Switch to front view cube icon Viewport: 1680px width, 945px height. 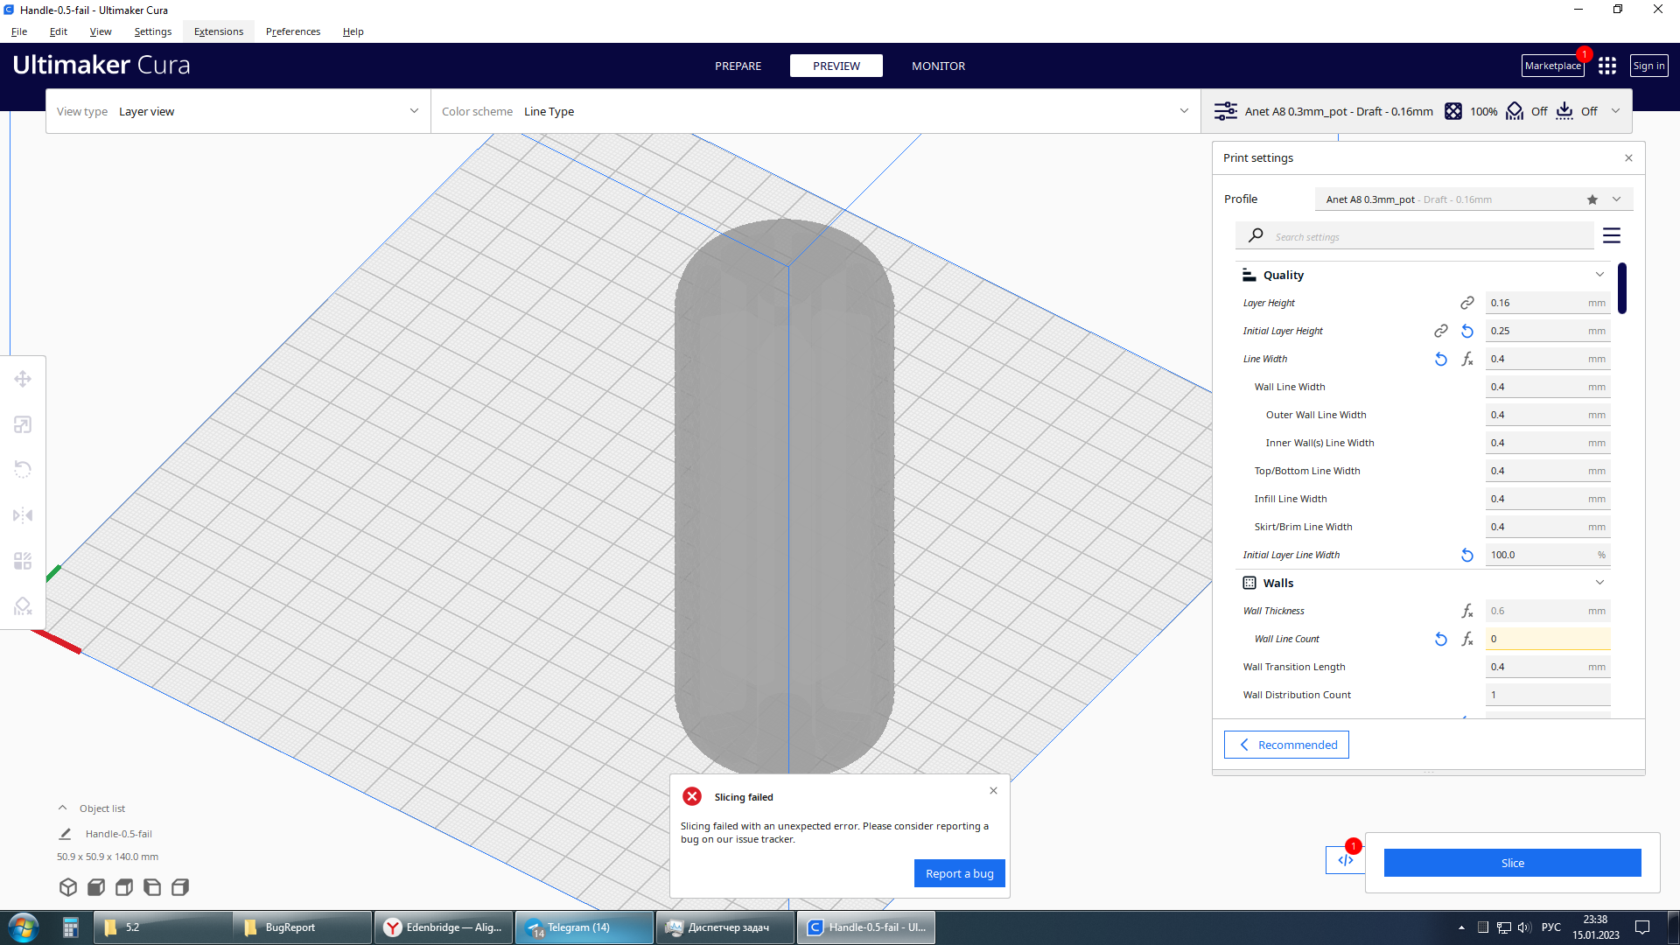[96, 887]
